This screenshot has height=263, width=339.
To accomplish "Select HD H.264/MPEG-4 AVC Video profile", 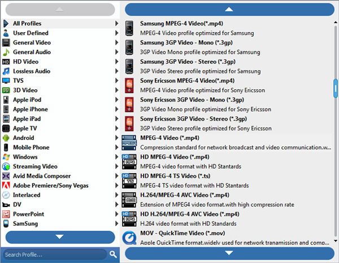I will coord(227,219).
